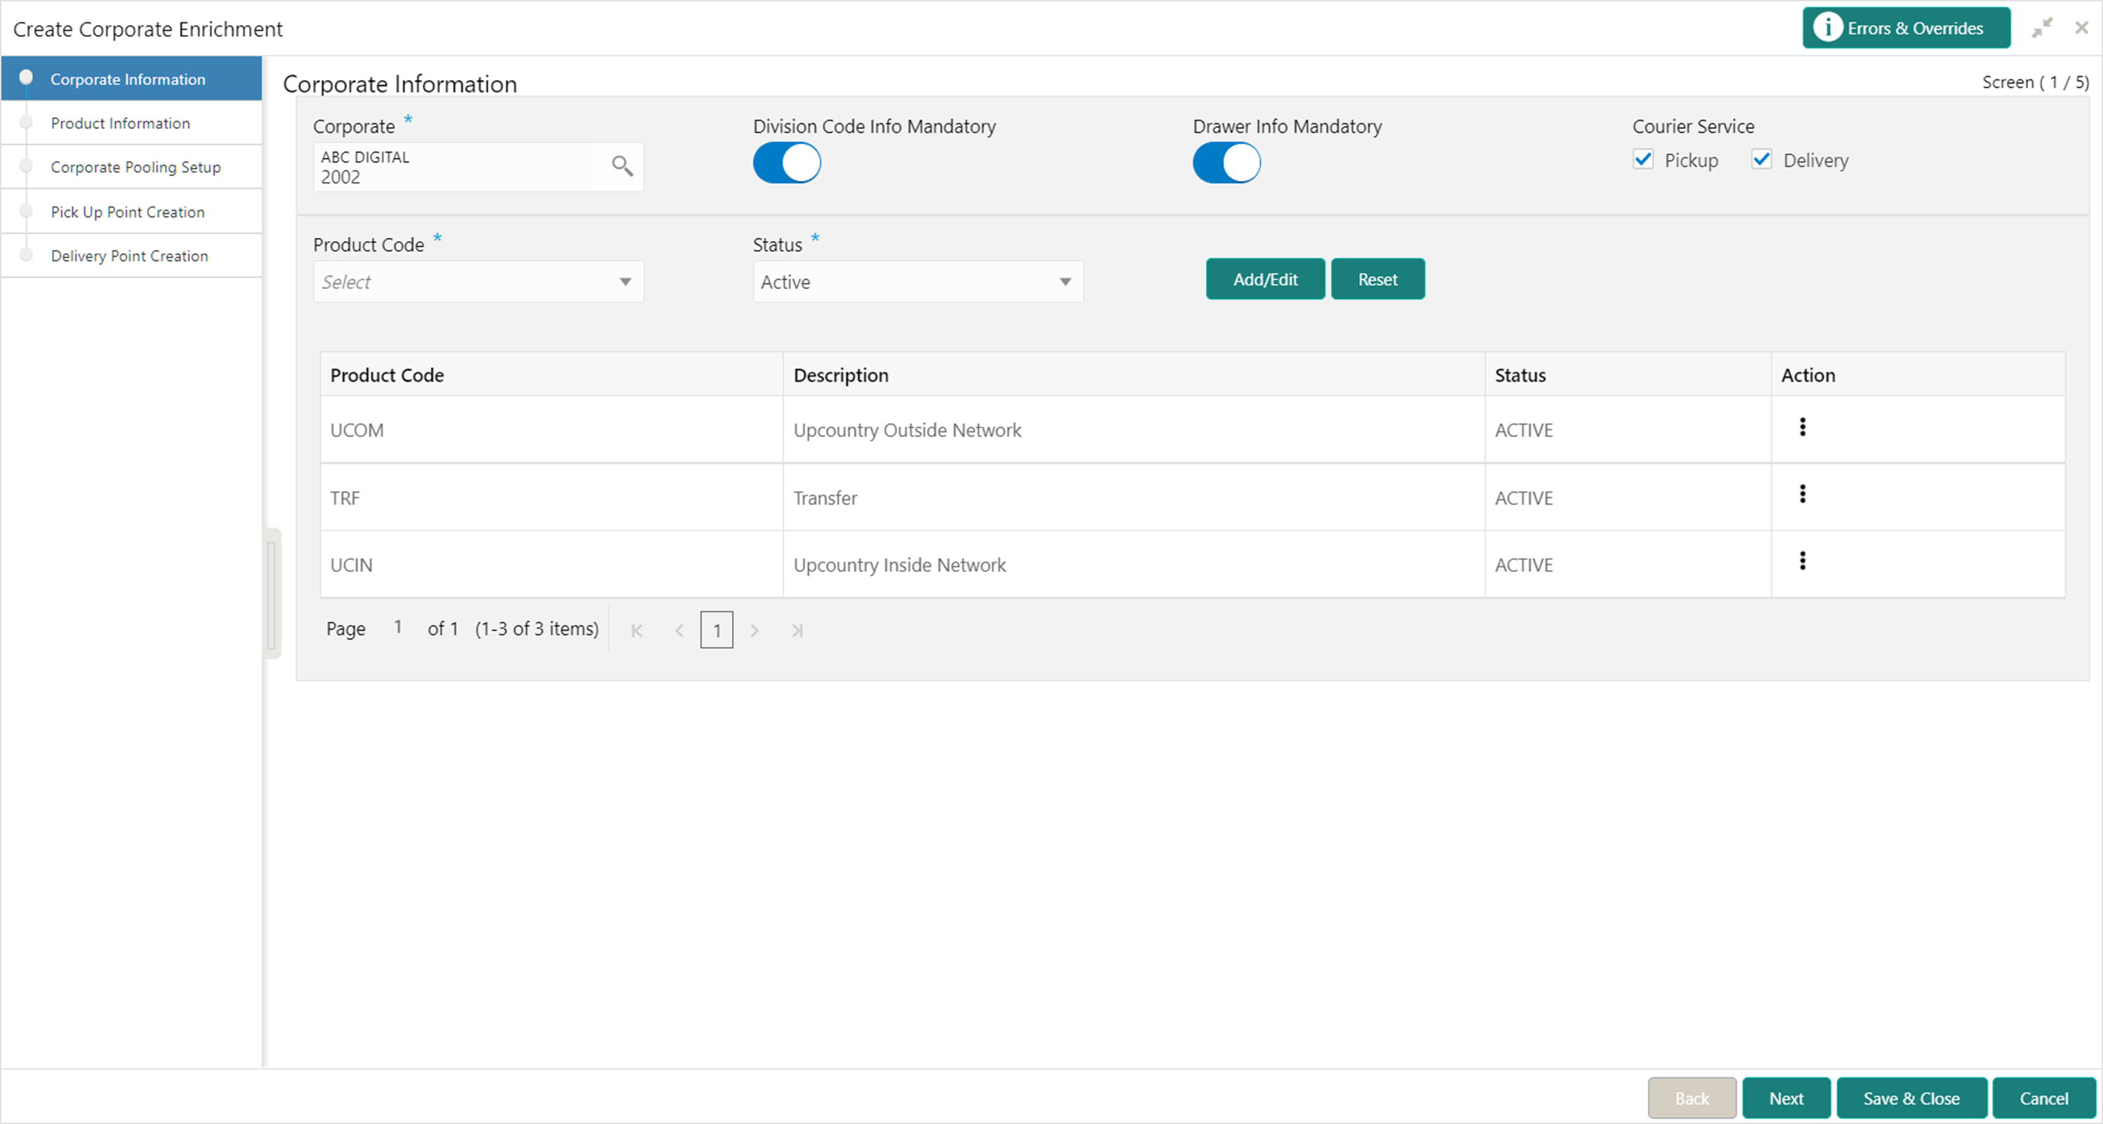2103x1124 pixels.
Task: Click the Back button
Action: tap(1692, 1098)
